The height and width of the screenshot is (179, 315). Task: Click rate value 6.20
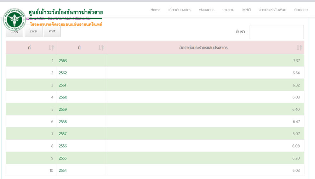(x=296, y=158)
